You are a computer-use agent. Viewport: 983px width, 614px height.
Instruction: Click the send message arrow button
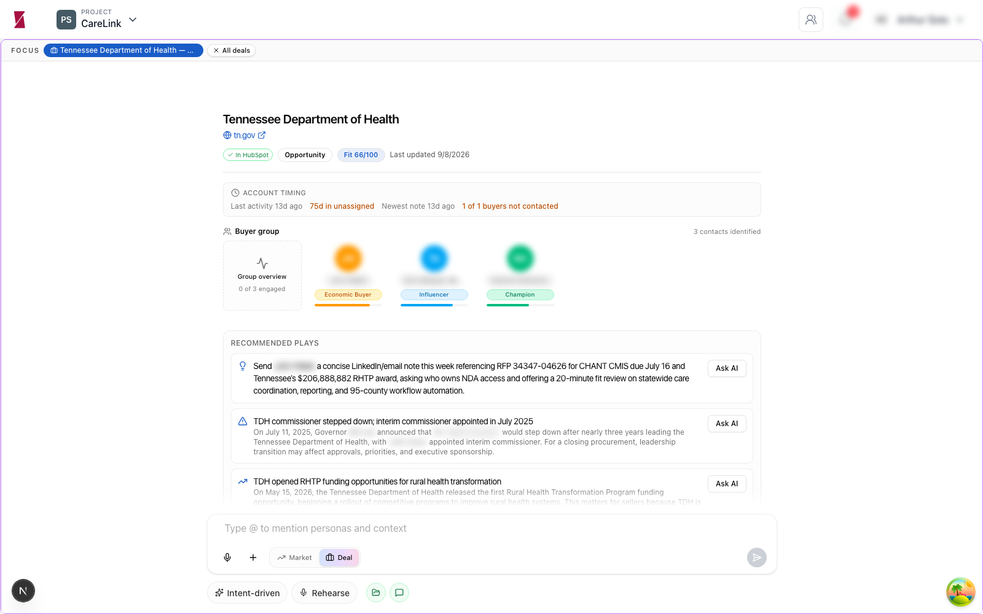(757, 558)
